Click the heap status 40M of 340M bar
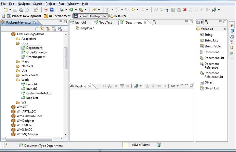 point(141,145)
